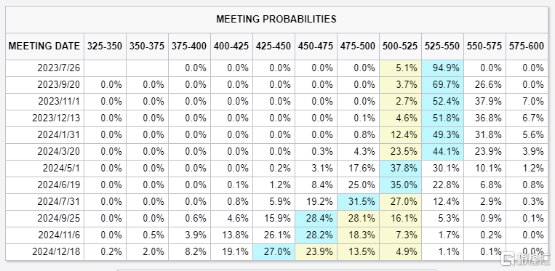Select the 2023/12/13 meeting date

click(56, 118)
